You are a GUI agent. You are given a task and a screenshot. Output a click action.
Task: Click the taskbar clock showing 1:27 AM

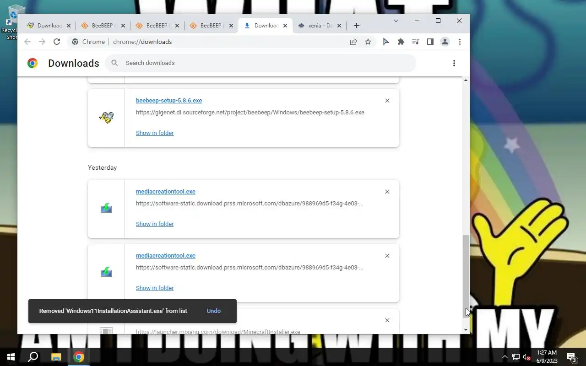(x=547, y=357)
